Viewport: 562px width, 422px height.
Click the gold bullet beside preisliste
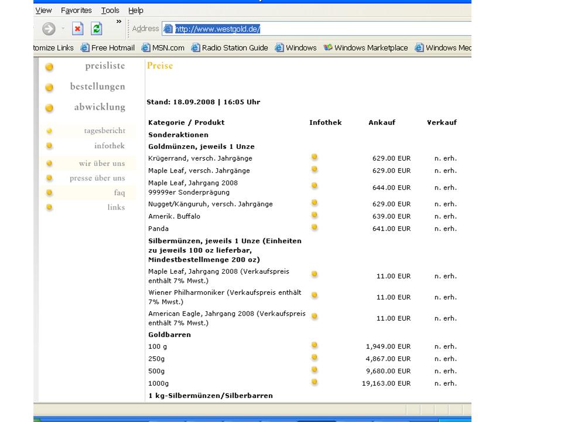[49, 67]
